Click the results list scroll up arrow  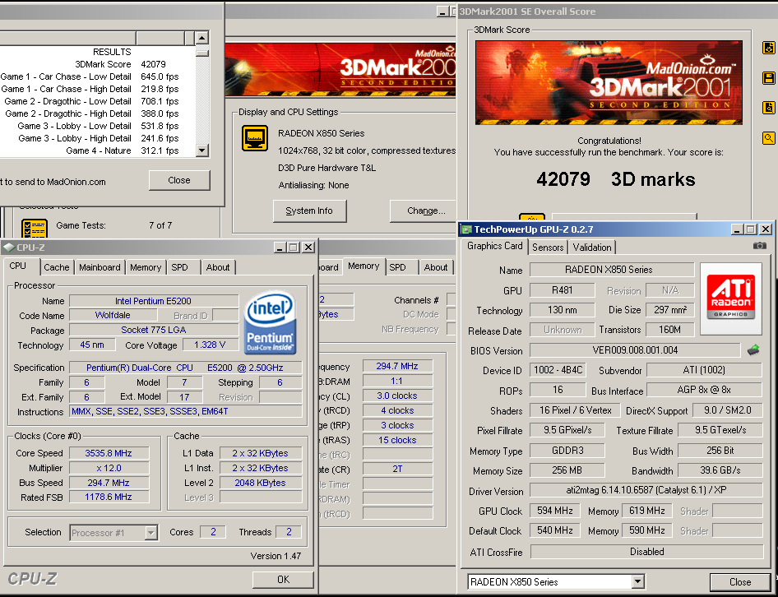pyautogui.click(x=202, y=38)
